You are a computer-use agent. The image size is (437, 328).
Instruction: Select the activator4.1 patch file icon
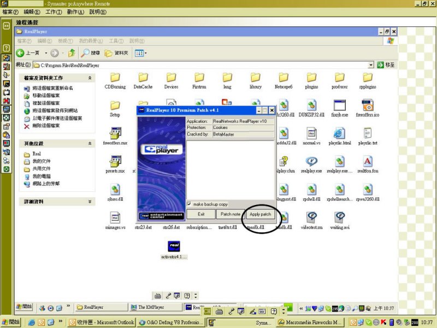(174, 247)
